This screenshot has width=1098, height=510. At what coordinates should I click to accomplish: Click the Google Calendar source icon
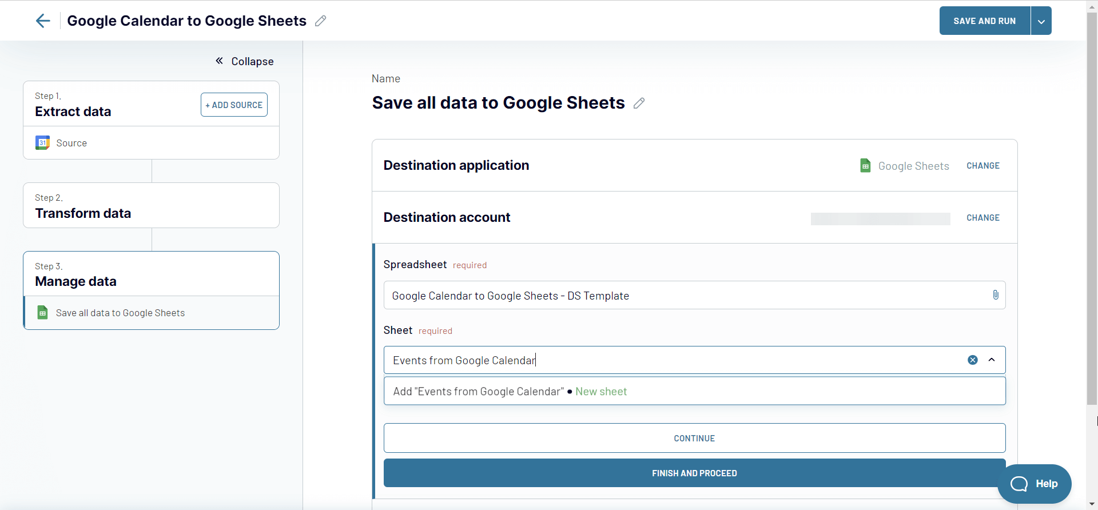[42, 143]
